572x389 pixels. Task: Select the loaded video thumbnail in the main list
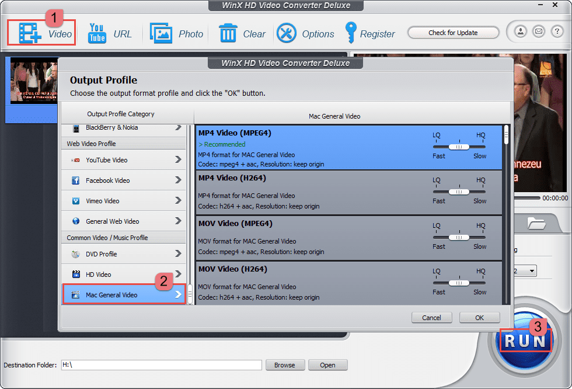[34, 81]
